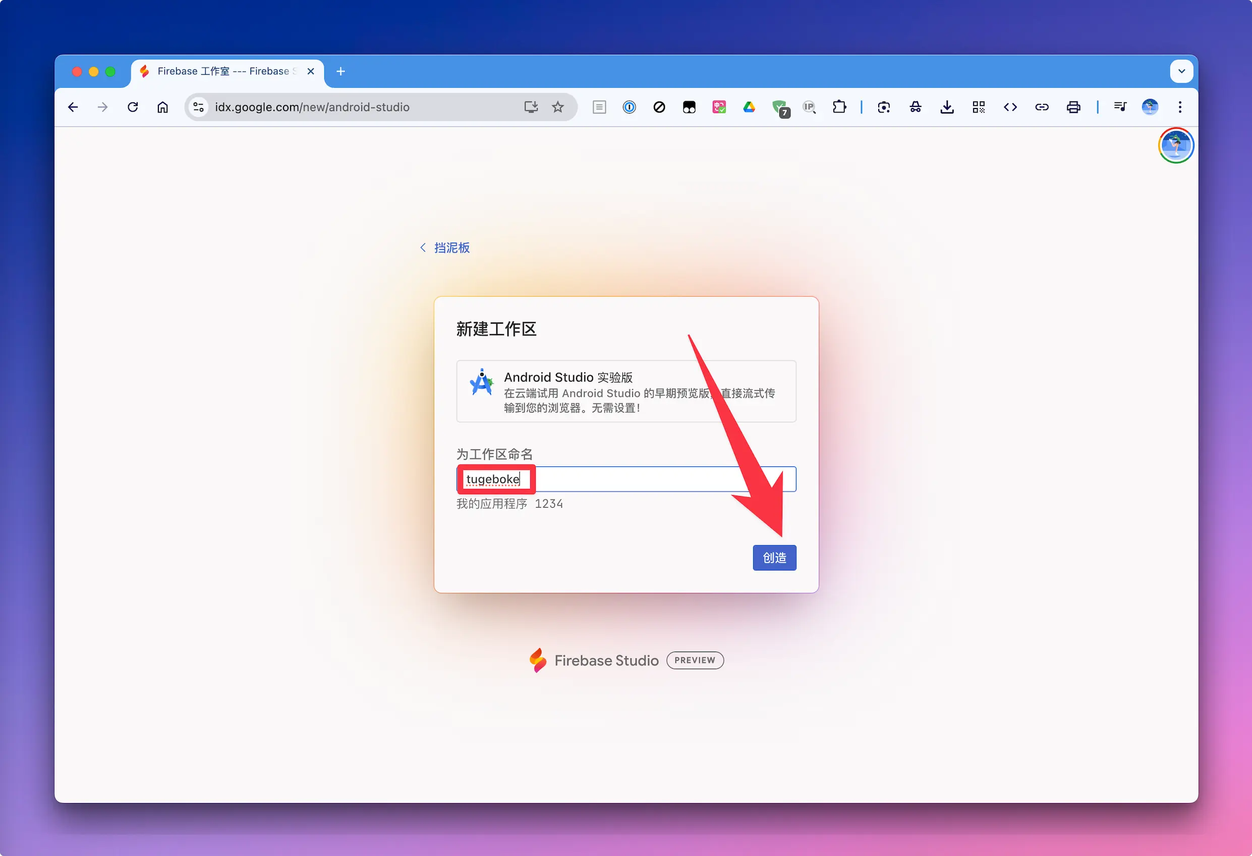This screenshot has width=1252, height=856.
Task: Open browser downloads
Action: click(x=947, y=108)
